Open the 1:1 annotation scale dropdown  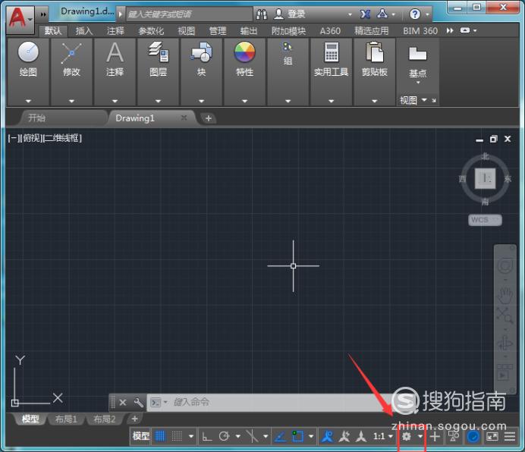pyautogui.click(x=382, y=436)
